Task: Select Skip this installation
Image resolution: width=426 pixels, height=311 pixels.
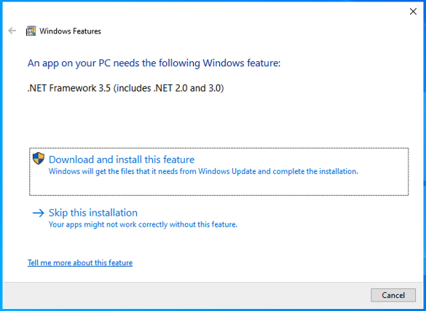Action: 93,213
